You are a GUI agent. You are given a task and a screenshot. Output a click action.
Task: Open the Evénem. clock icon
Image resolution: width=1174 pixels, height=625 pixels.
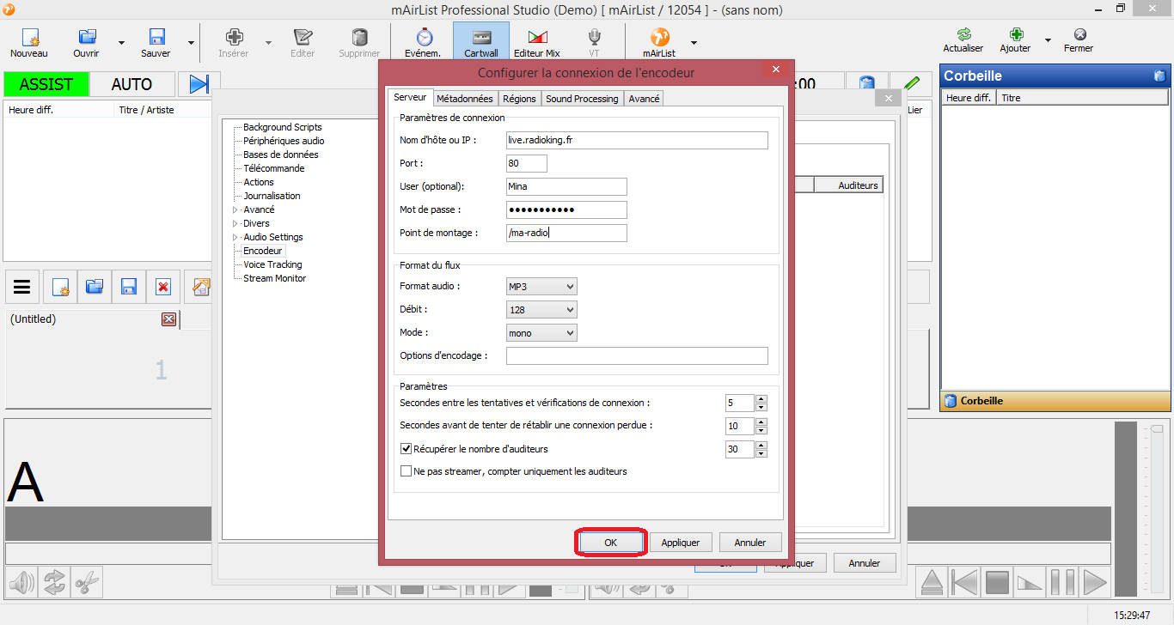(424, 37)
